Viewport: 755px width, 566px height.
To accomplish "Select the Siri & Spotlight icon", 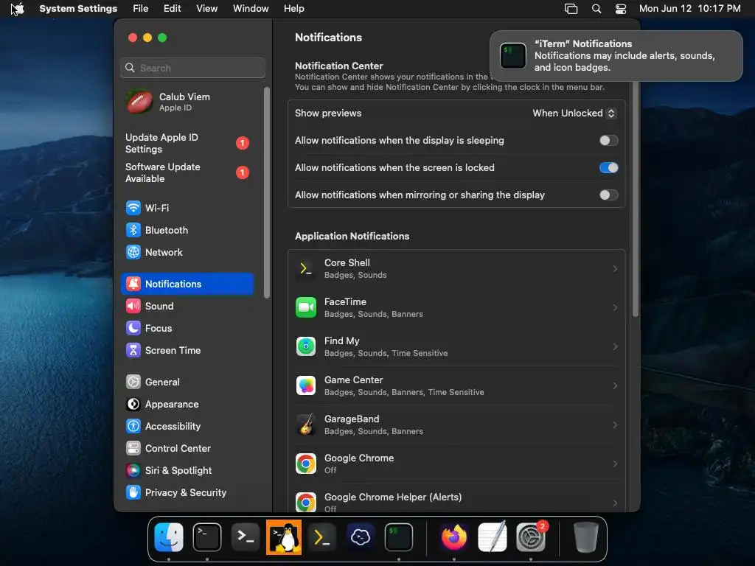I will pos(133,471).
